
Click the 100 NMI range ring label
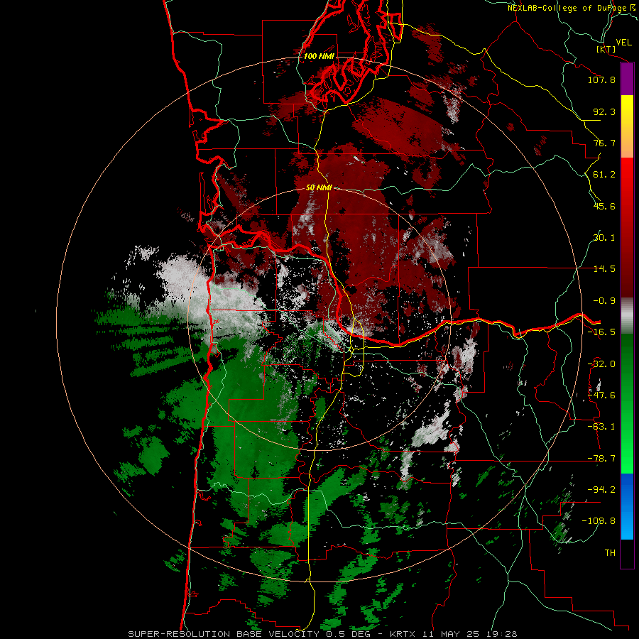[x=319, y=56]
